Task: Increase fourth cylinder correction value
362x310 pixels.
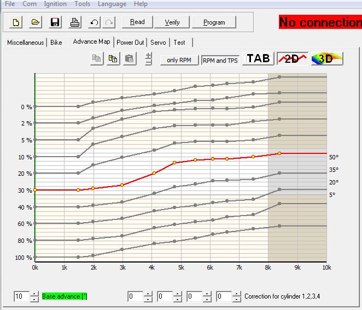Action: click(x=236, y=294)
